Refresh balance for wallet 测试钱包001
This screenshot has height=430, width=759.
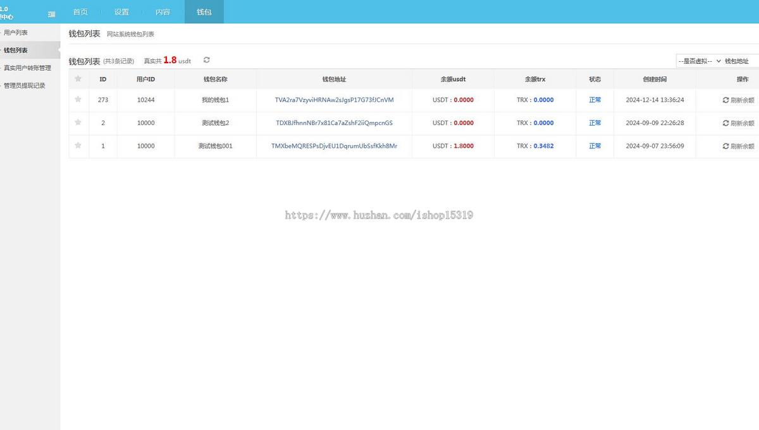738,146
